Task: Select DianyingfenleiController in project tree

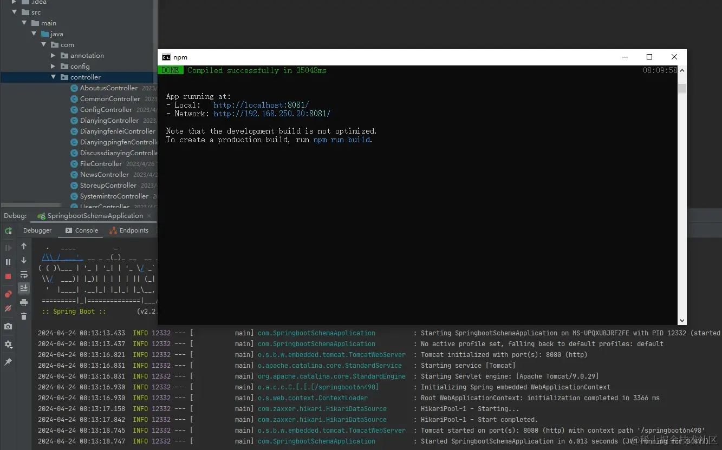Action: (x=118, y=131)
